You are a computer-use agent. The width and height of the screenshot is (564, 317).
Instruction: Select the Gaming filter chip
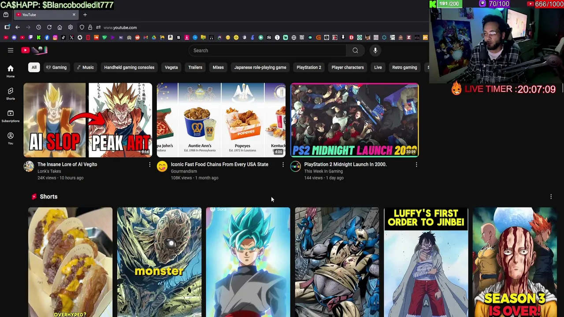[56, 67]
